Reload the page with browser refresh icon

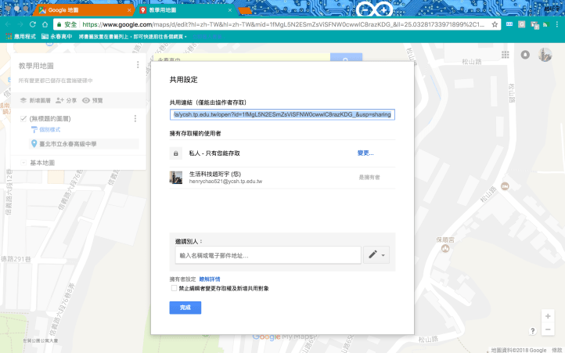coord(33,24)
